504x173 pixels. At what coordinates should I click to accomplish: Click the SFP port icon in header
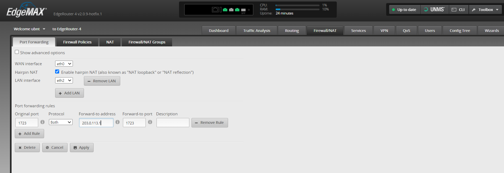(x=243, y=10)
